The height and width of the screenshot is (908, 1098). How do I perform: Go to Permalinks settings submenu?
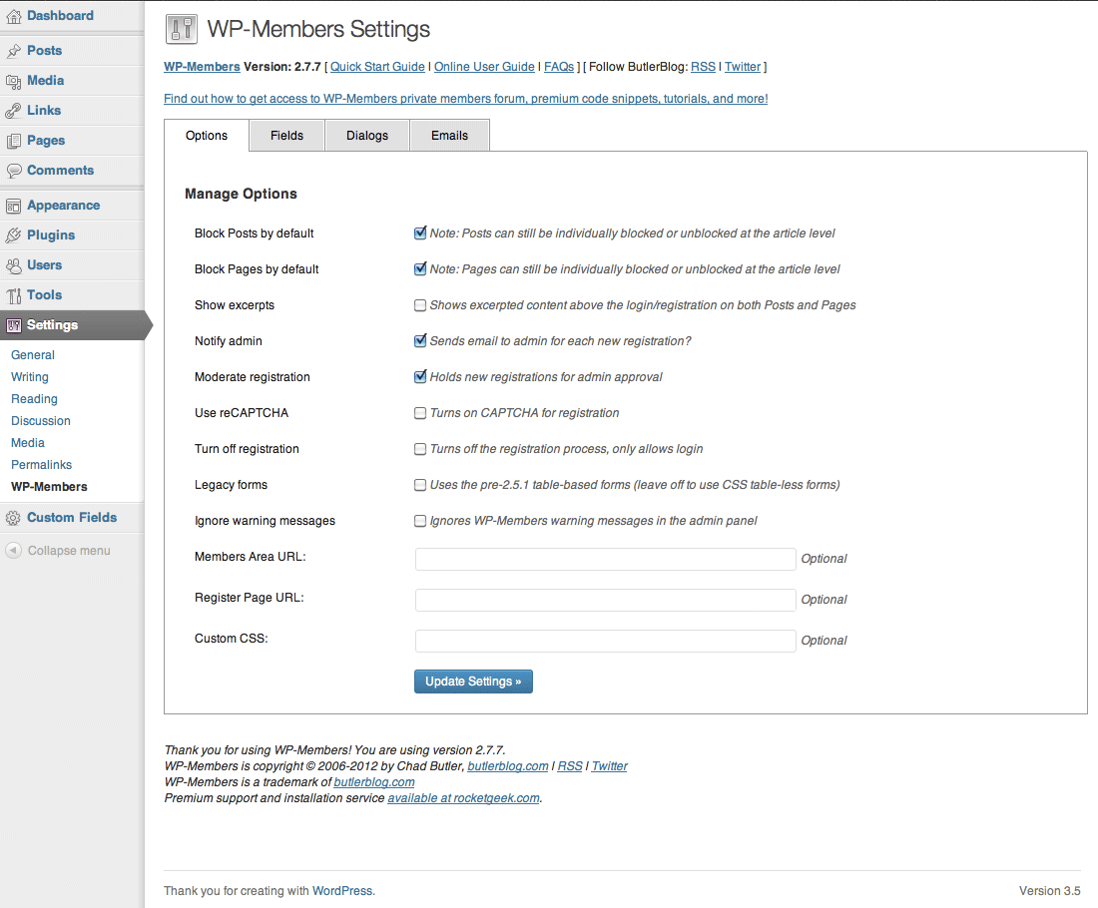point(41,465)
